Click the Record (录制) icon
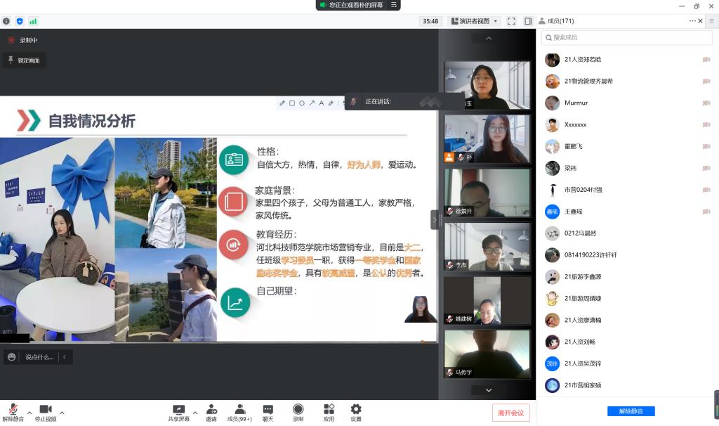Image resolution: width=719 pixels, height=426 pixels. [298, 413]
